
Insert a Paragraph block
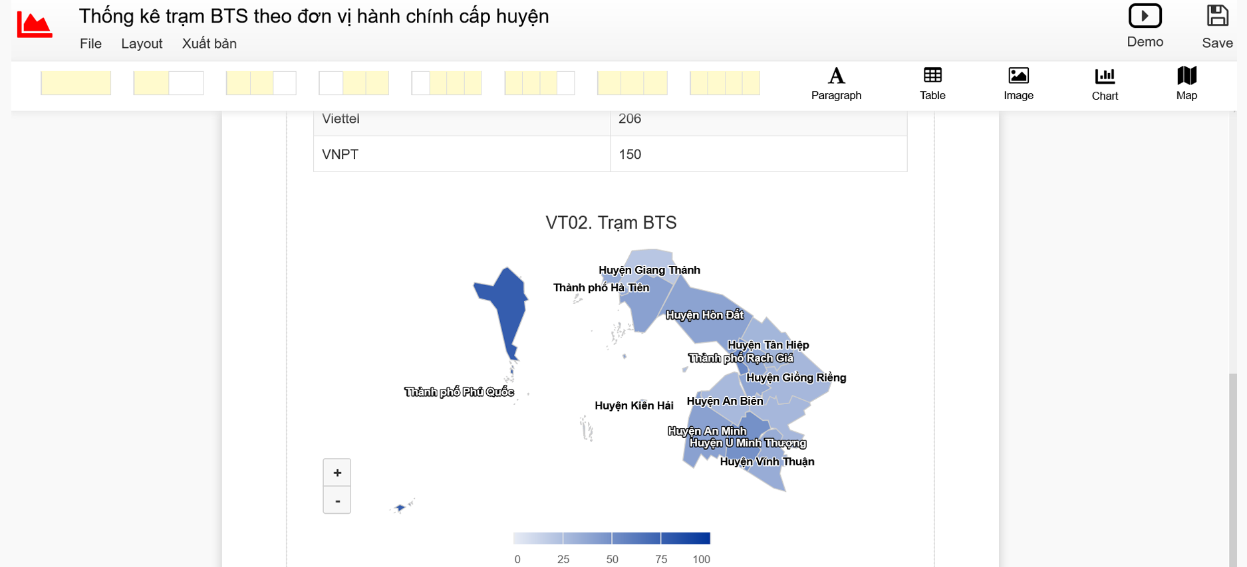click(x=836, y=84)
